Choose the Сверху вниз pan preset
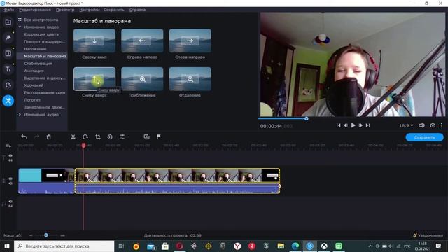This screenshot has width=448, height=252. pyautogui.click(x=94, y=41)
